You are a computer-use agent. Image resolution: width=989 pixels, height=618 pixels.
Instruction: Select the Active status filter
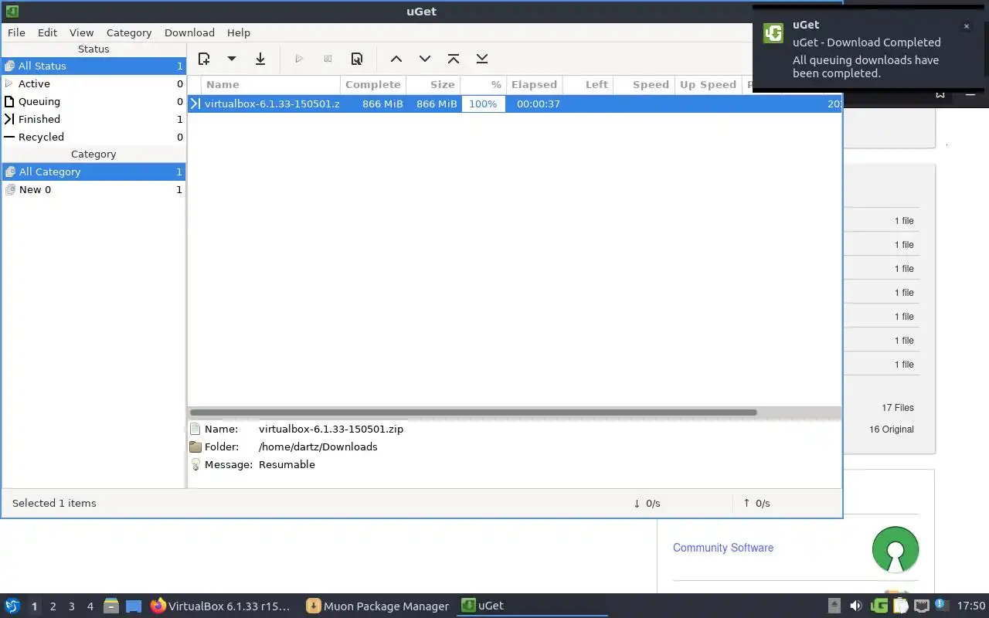click(x=93, y=83)
